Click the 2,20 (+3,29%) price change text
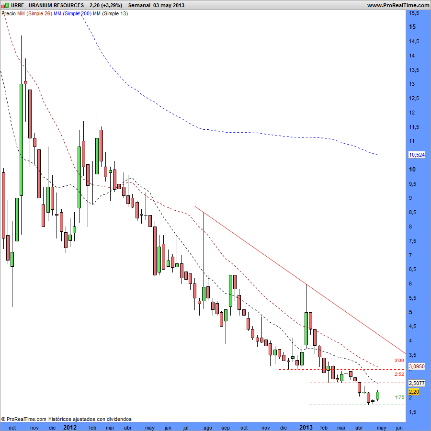Screen dimensions: 431x431 click(106, 5)
